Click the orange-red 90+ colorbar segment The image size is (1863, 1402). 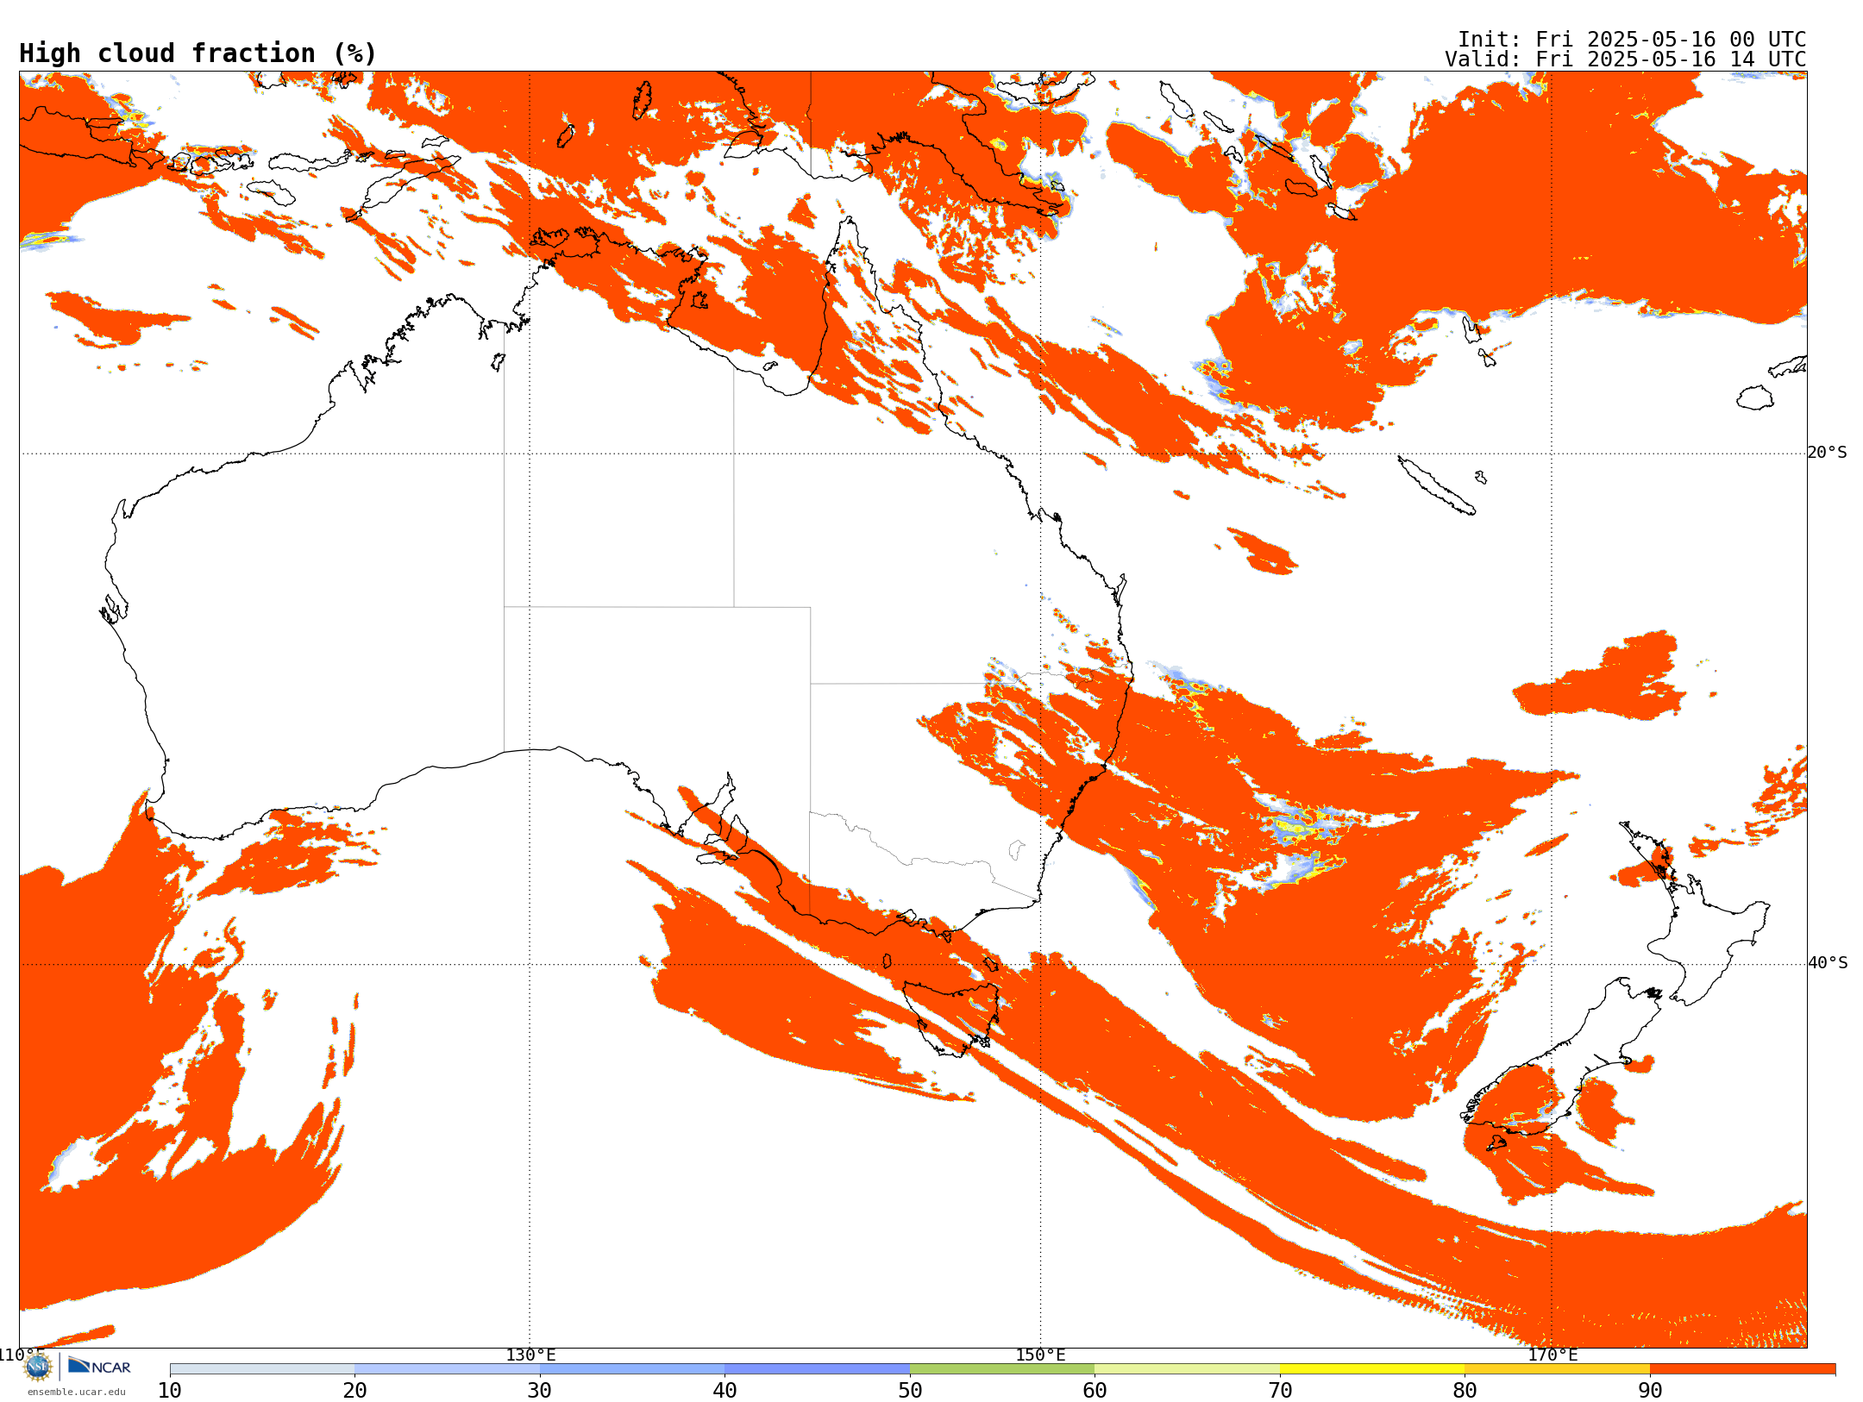[1742, 1369]
